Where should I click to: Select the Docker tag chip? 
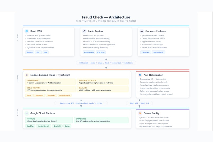pos(67,126)
